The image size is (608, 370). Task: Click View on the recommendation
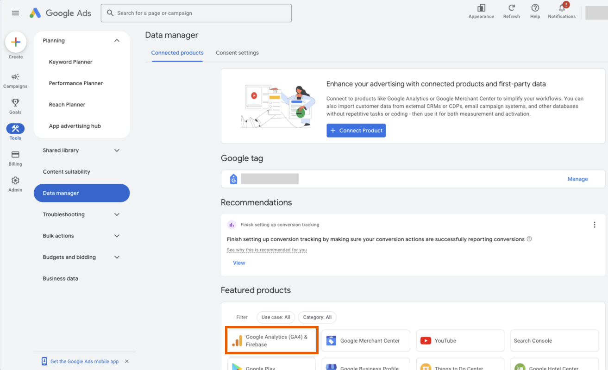coord(239,263)
